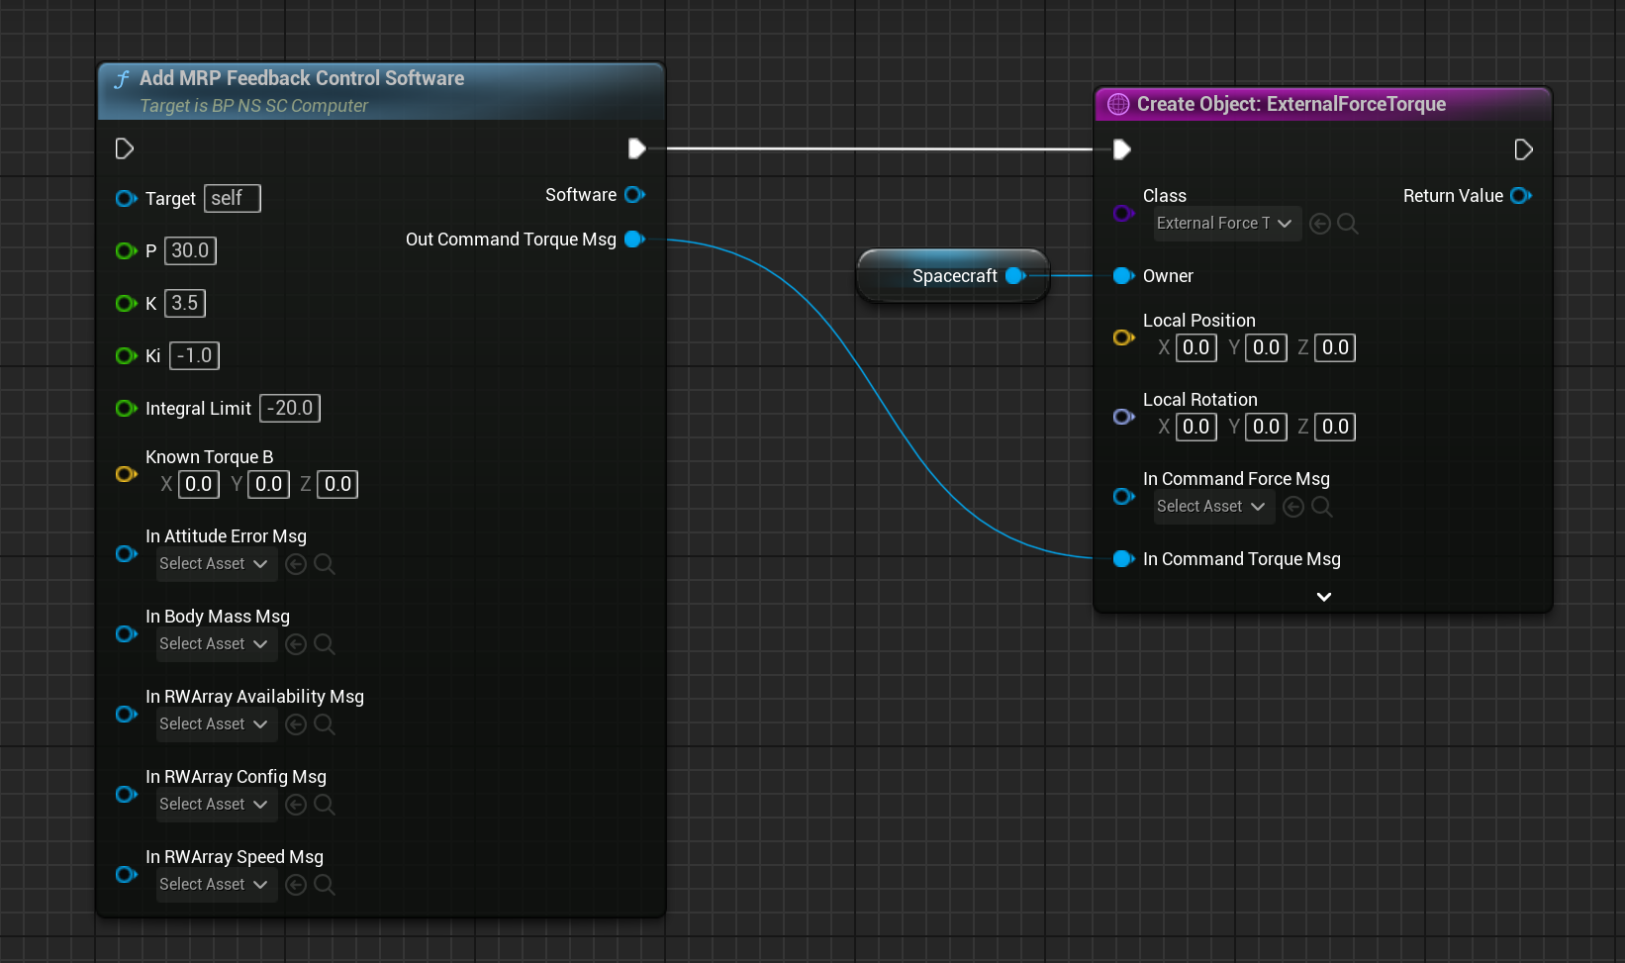Click Create Object node's output execution pin
This screenshot has width=1625, height=963.
[x=1523, y=149]
